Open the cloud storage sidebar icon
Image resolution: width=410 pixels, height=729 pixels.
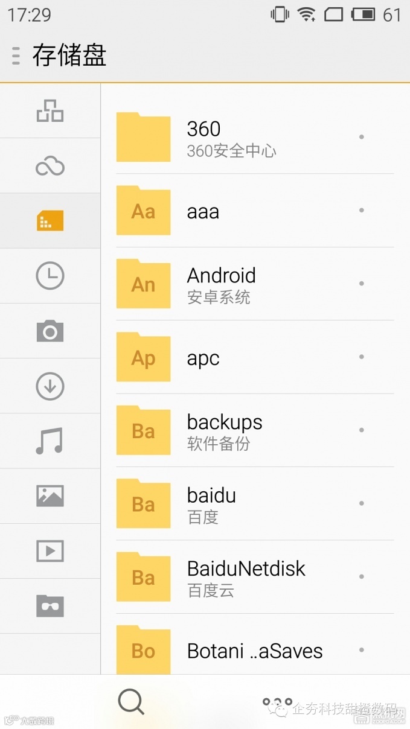(50, 166)
